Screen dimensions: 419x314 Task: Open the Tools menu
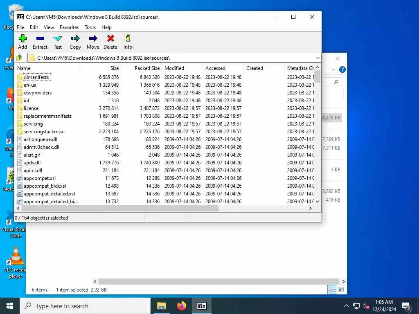tap(90, 27)
